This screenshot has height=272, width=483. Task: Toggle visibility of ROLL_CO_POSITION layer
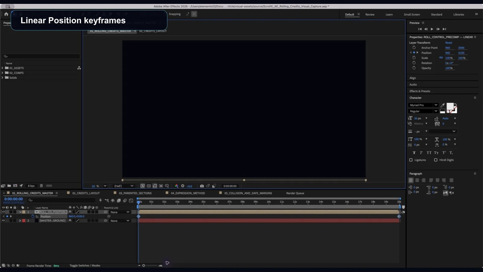click(x=3, y=212)
